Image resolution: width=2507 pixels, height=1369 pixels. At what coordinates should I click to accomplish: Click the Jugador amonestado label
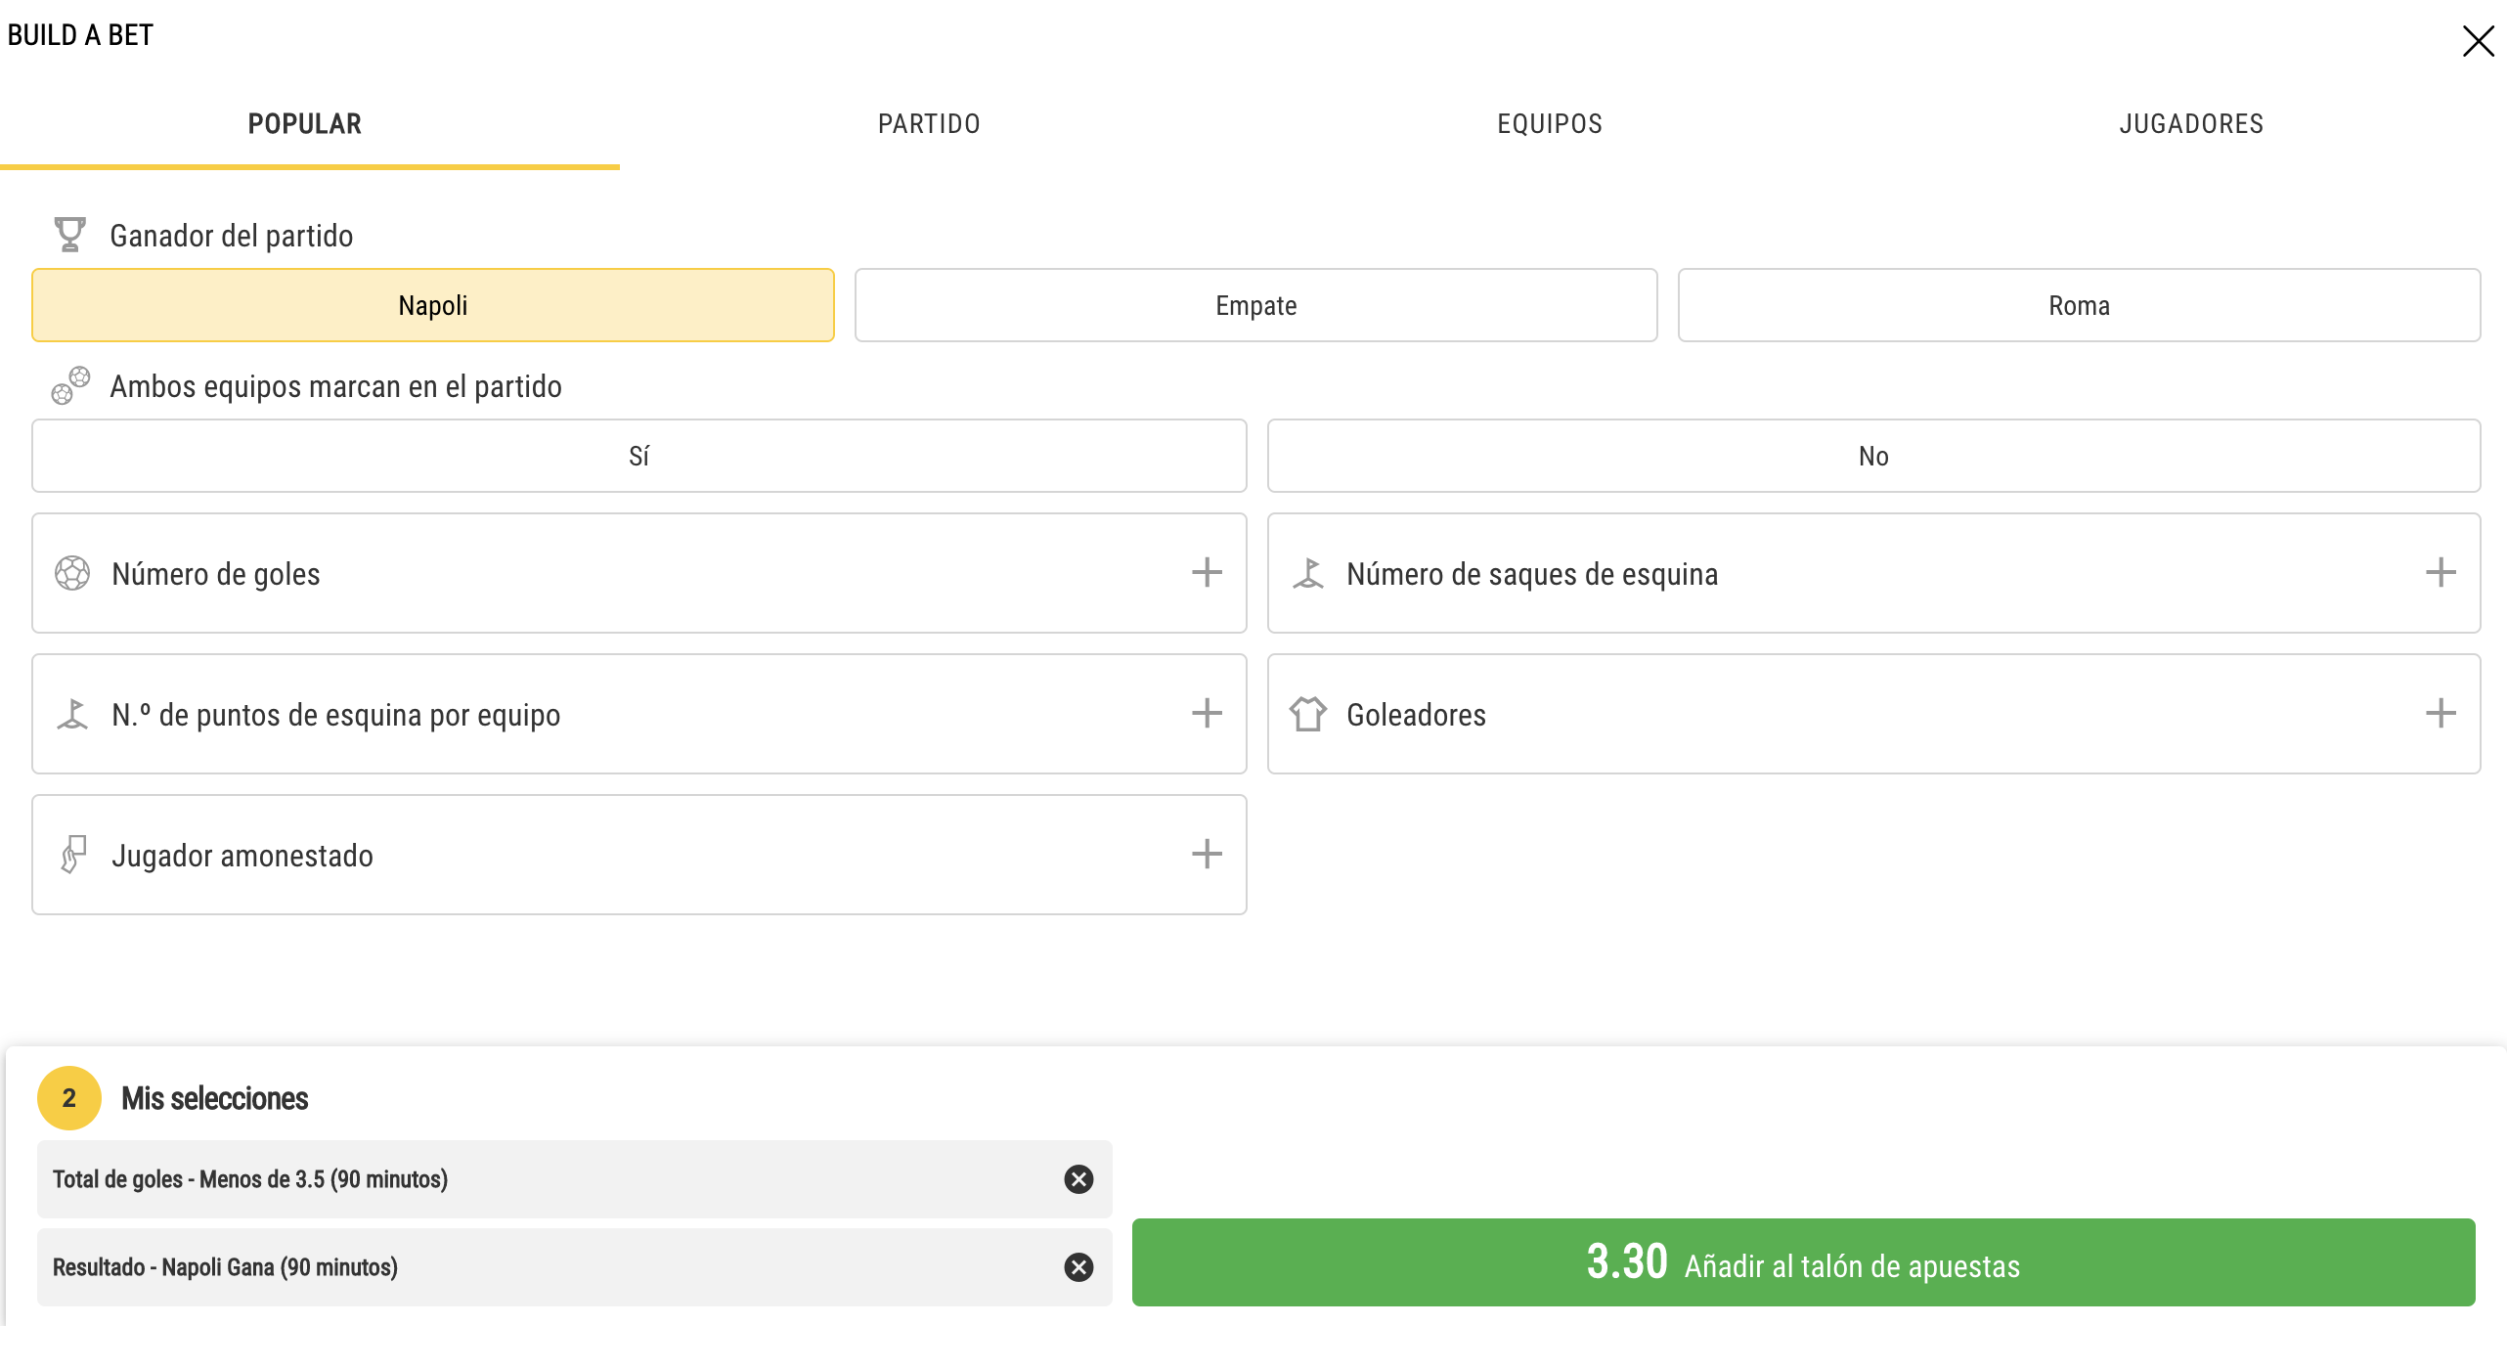click(x=242, y=856)
